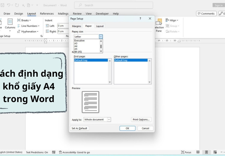Click OK in Page Setup dialog
Viewport: 225px width, 156px height.
click(127, 128)
